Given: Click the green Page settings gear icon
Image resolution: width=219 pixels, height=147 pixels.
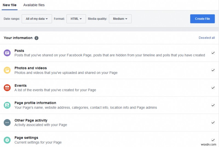Looking at the screenshot, I should click(x=7, y=140).
